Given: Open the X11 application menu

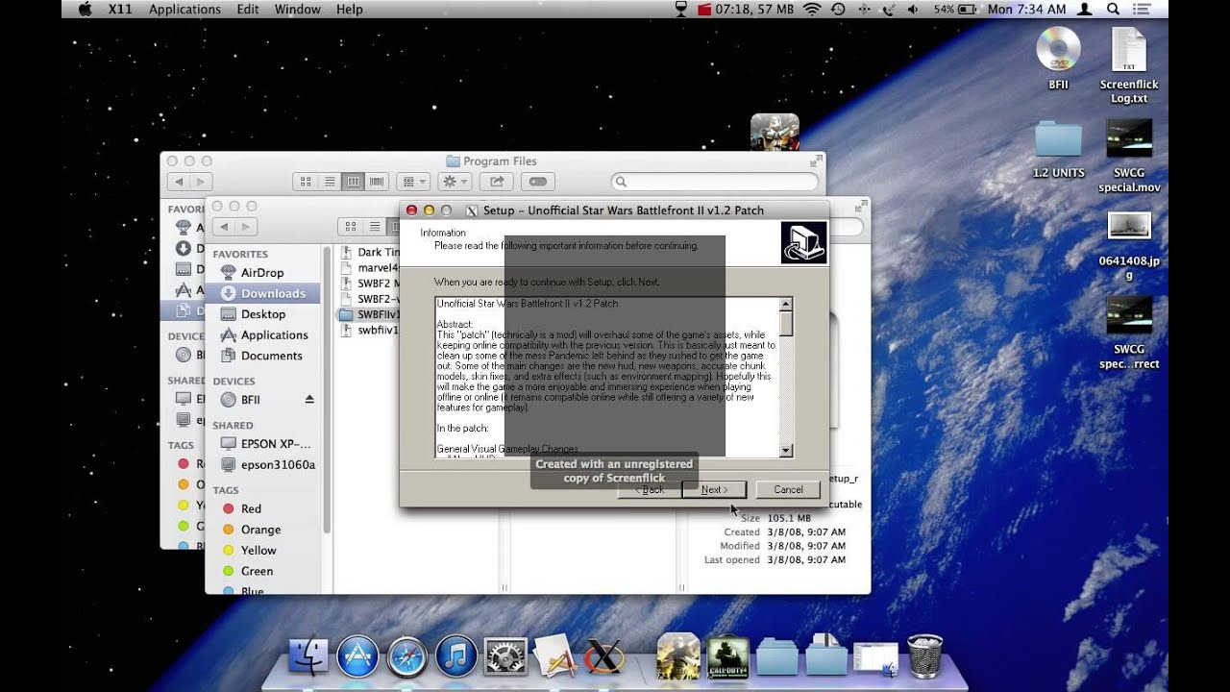Looking at the screenshot, I should coord(120,9).
